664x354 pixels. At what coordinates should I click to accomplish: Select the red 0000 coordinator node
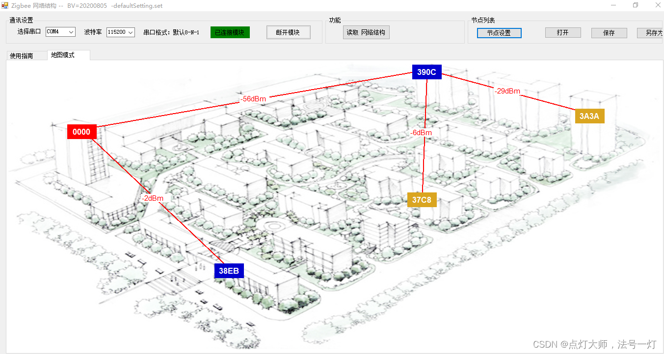[81, 132]
